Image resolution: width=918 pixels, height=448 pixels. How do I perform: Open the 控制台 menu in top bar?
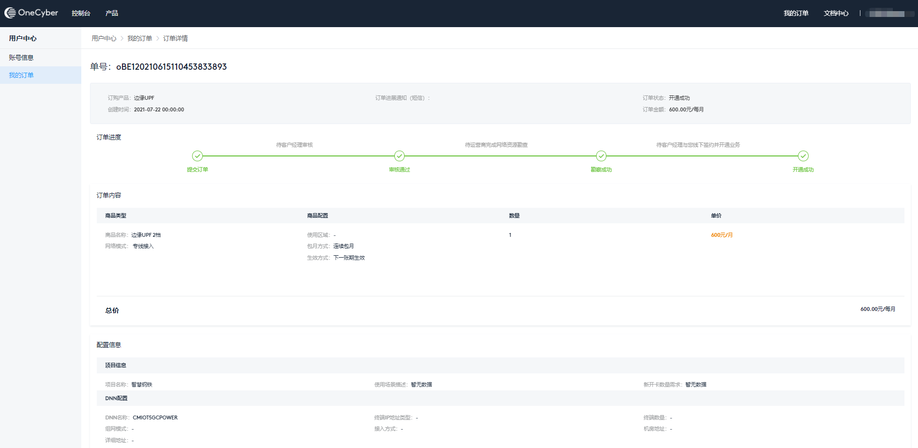pos(81,13)
